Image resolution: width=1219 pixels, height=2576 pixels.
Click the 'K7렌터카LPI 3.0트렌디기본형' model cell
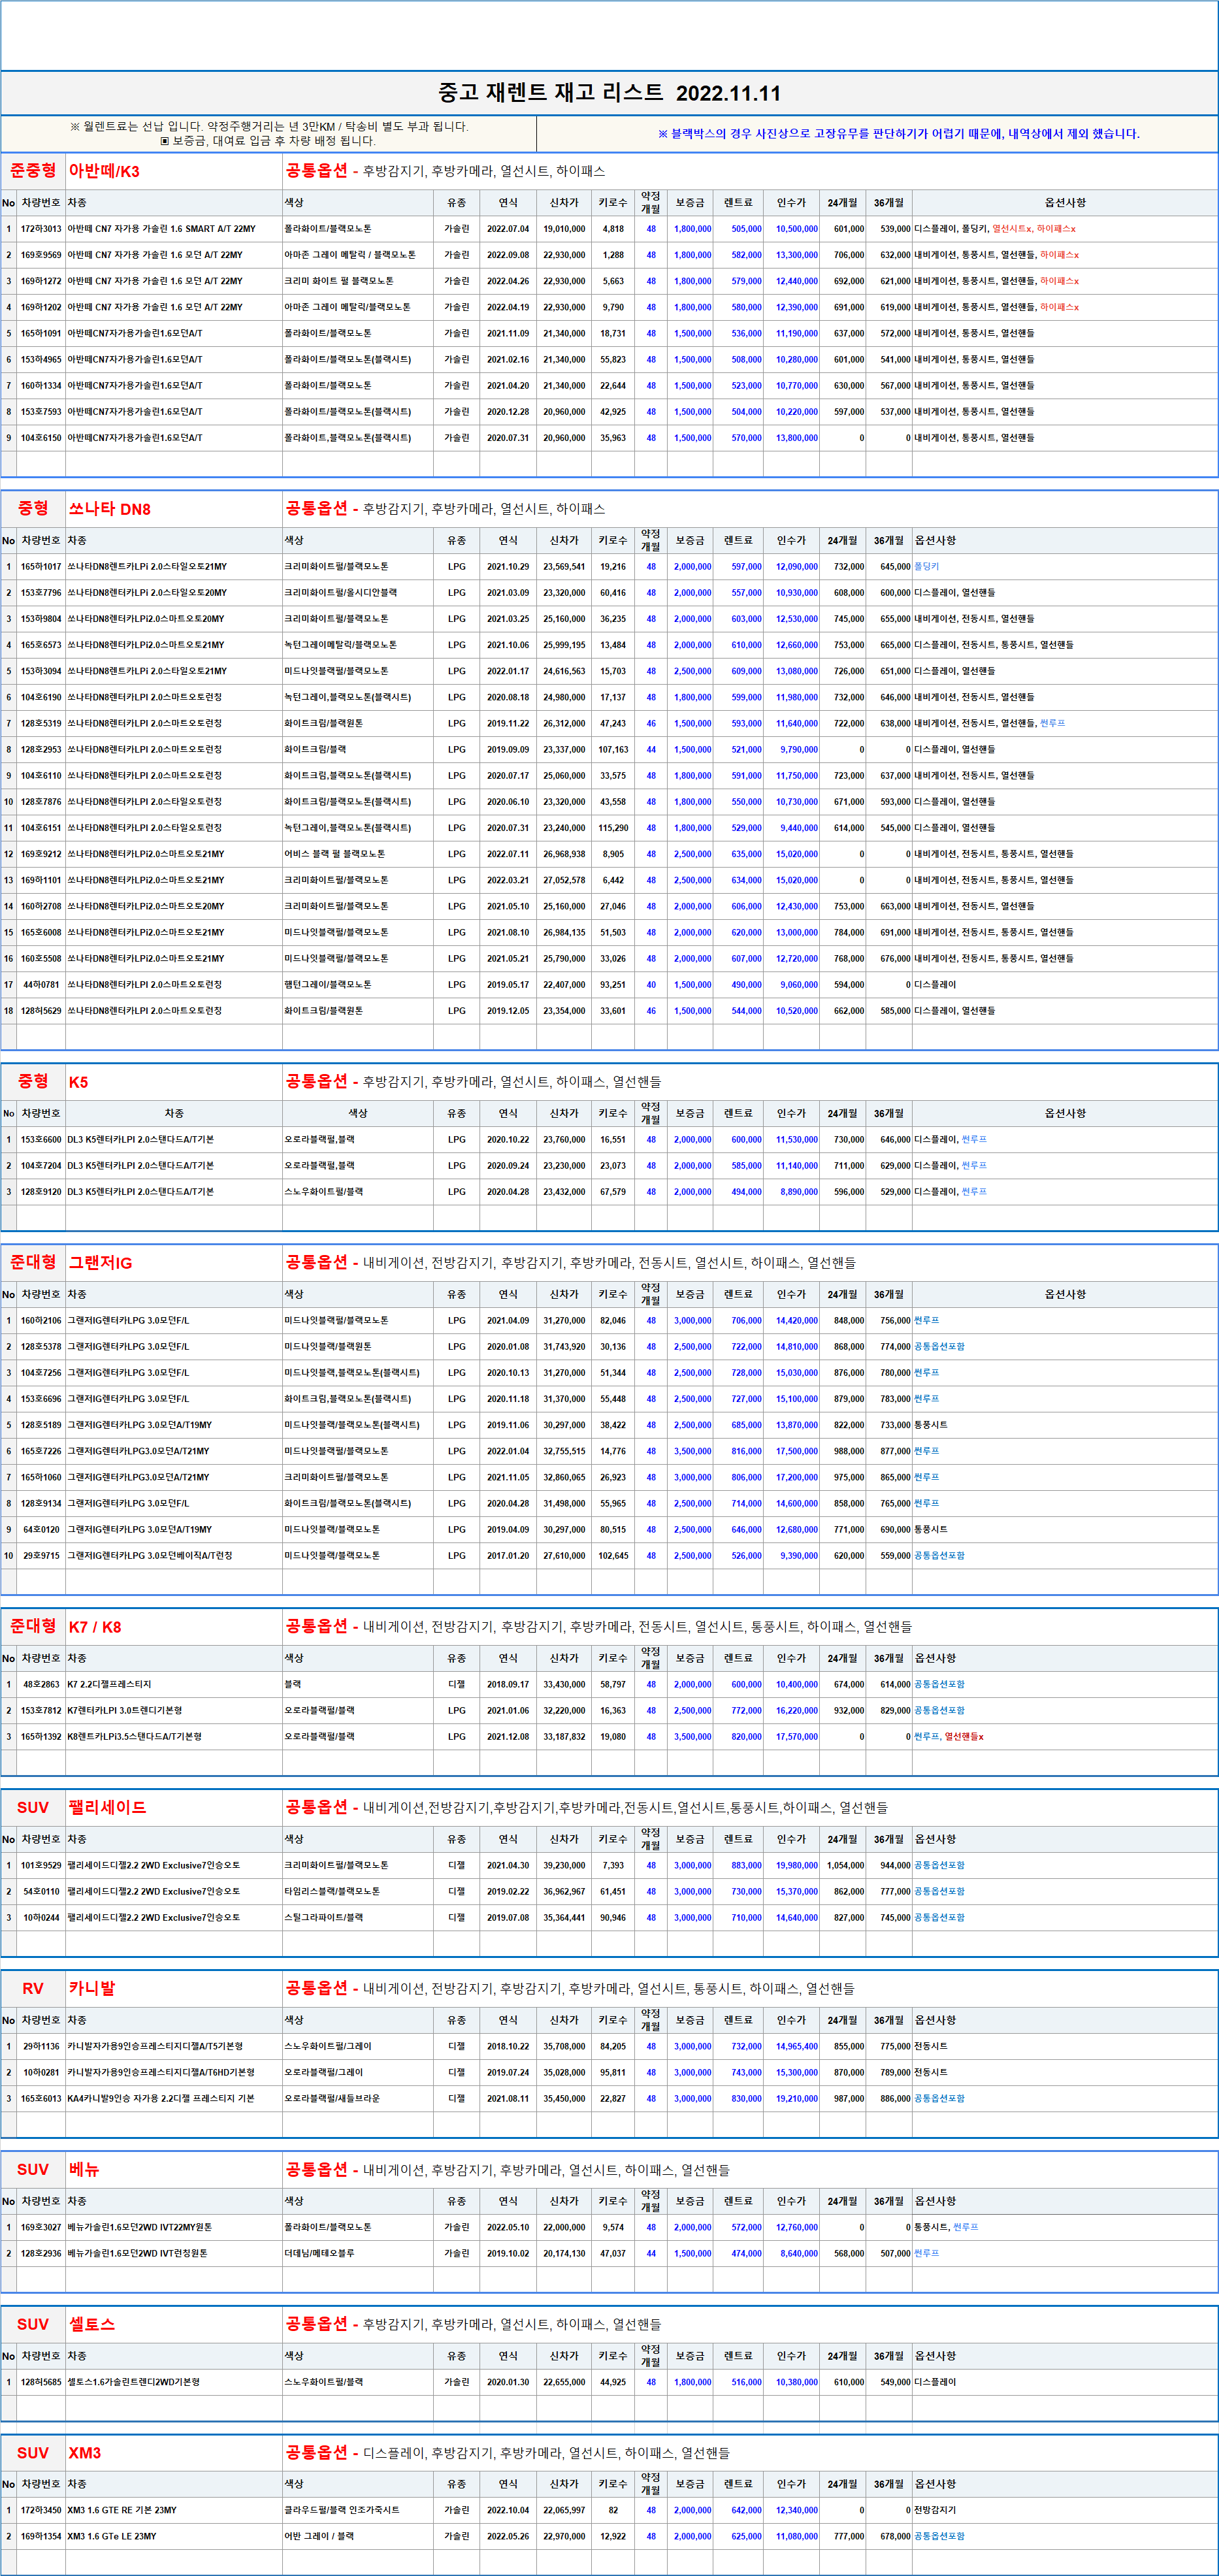coord(174,1711)
